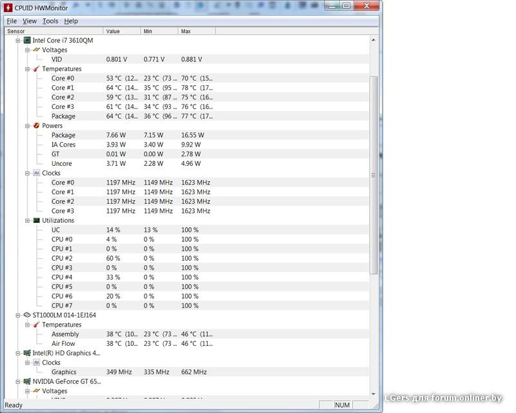Click the Ready status bar text

pos(14,405)
